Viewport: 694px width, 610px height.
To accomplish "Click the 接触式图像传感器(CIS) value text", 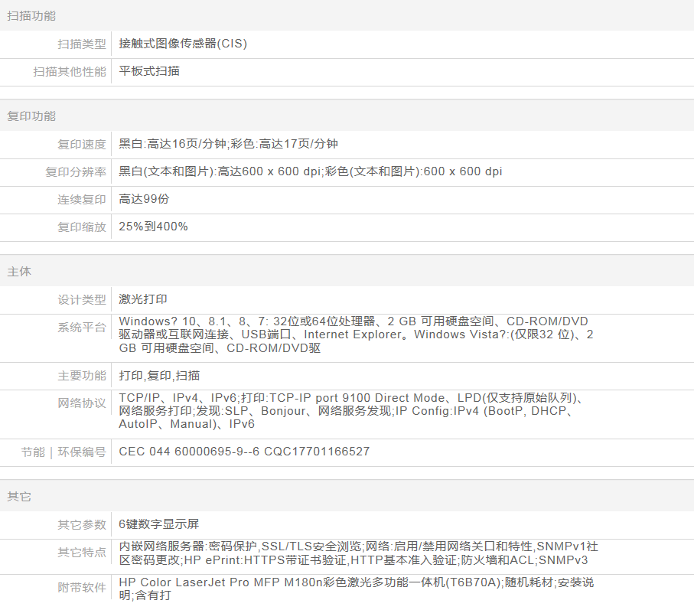I will pos(183,44).
